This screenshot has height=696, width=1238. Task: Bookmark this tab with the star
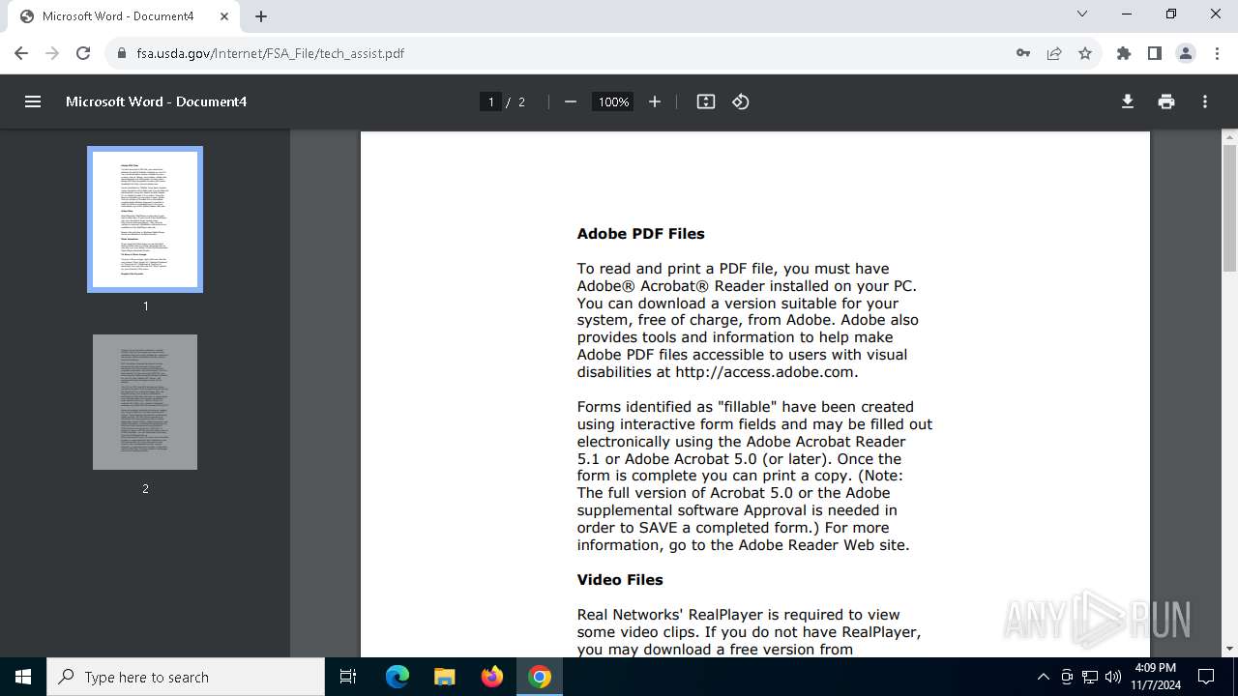click(x=1085, y=53)
